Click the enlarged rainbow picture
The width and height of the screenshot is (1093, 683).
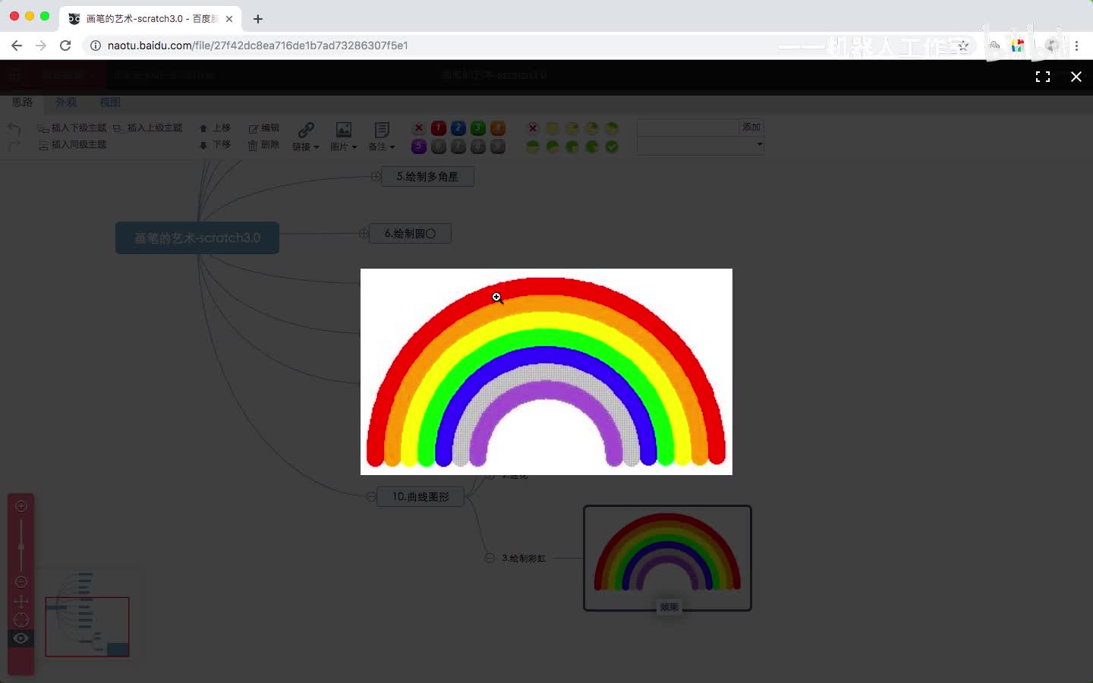[x=546, y=372]
